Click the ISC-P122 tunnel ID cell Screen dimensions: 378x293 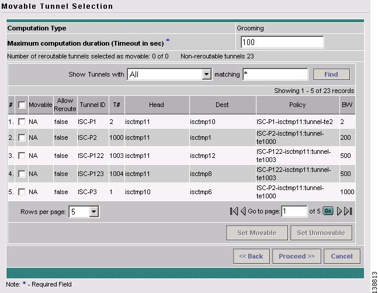[91, 156]
